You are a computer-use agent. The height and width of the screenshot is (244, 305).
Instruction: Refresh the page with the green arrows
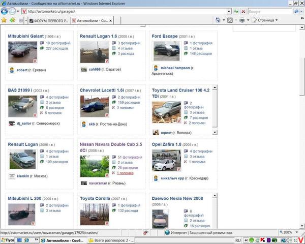pyautogui.click(x=236, y=12)
